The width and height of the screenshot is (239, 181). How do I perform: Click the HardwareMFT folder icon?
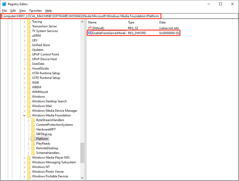33,129
